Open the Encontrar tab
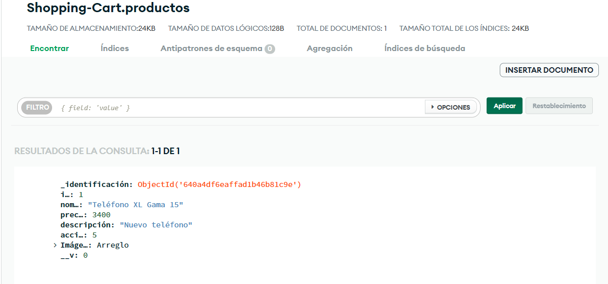Image resolution: width=608 pixels, height=284 pixels. tap(50, 49)
